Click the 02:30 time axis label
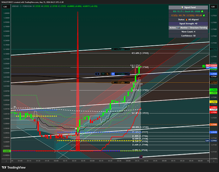This screenshot has width=219, height=172. click(x=74, y=161)
